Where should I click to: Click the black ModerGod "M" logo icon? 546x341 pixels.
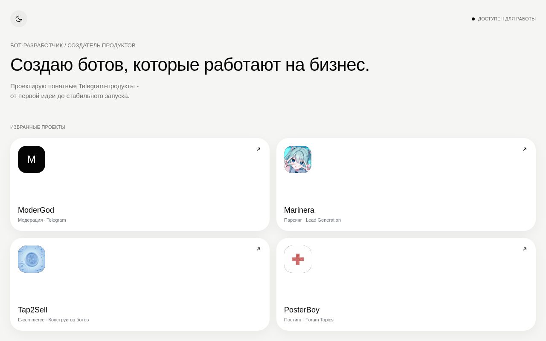pyautogui.click(x=32, y=159)
